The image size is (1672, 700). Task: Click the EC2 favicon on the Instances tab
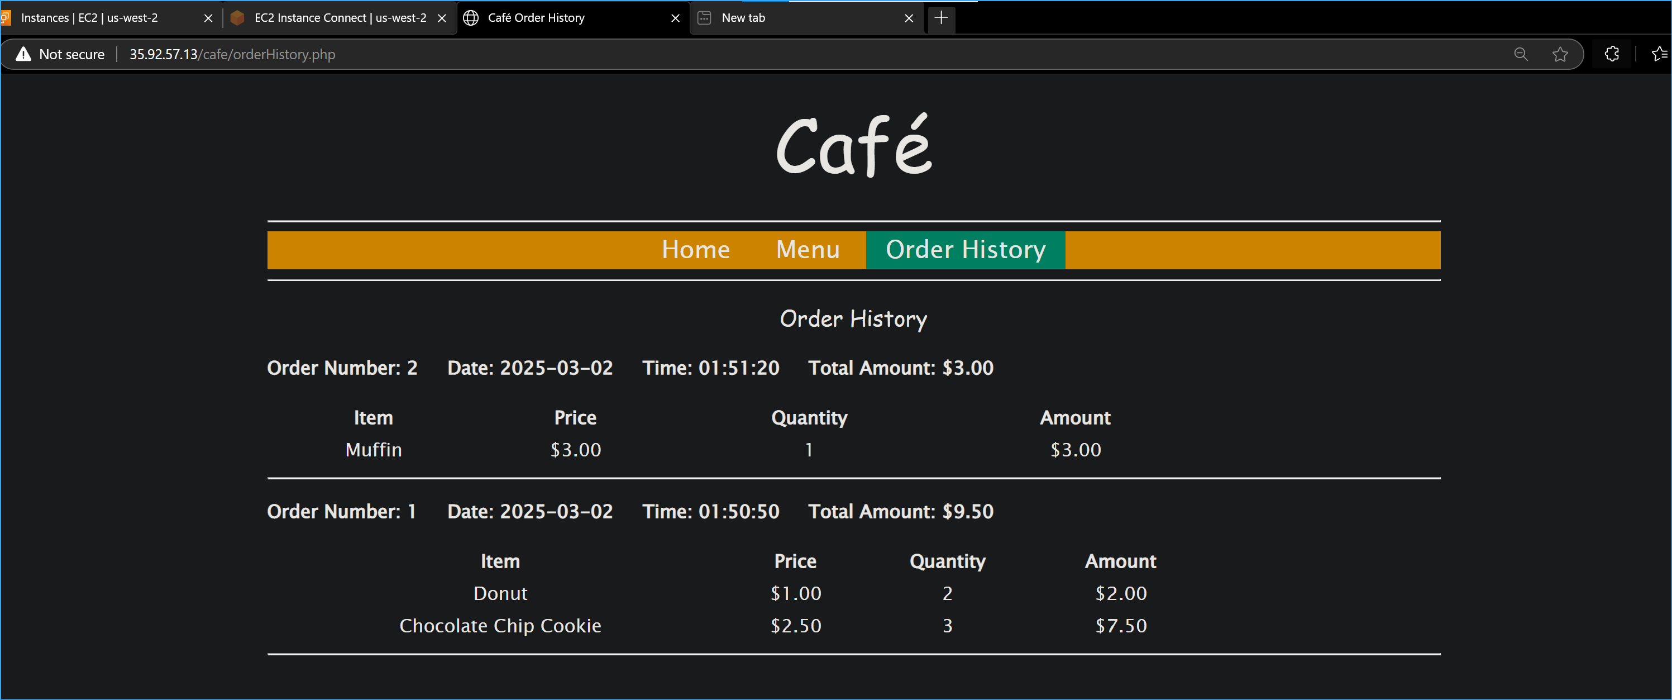tap(8, 17)
